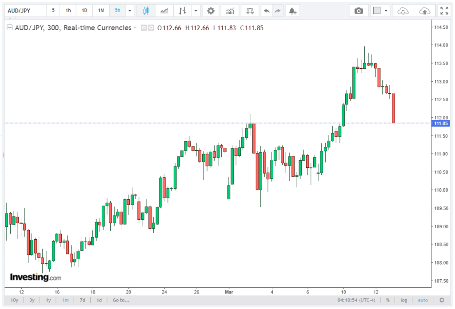Toggle the auto scale option
The width and height of the screenshot is (455, 309).
coord(423,300)
